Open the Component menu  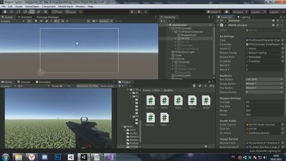[49, 6]
